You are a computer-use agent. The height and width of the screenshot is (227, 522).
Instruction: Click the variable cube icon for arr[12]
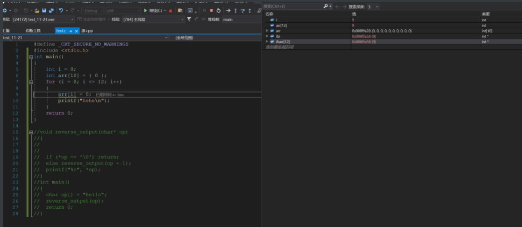coord(273,25)
